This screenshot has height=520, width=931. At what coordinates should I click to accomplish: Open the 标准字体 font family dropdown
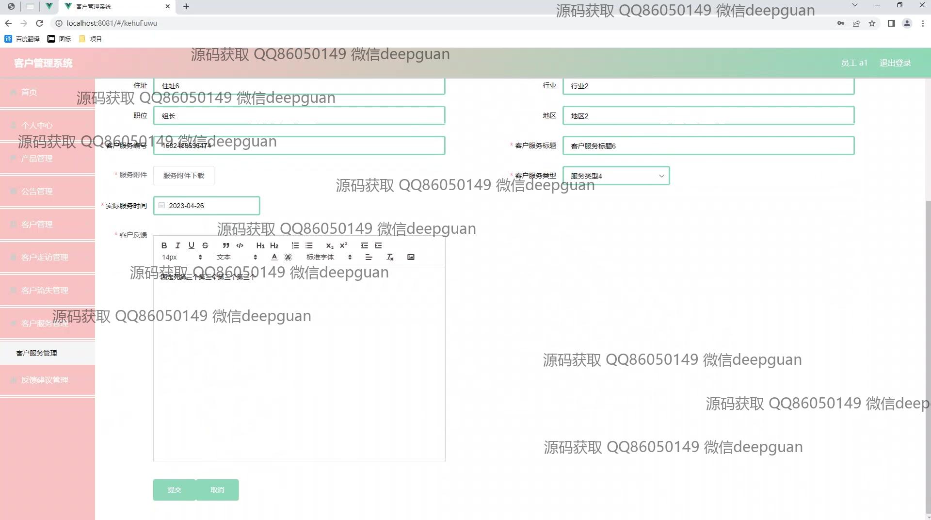click(329, 257)
